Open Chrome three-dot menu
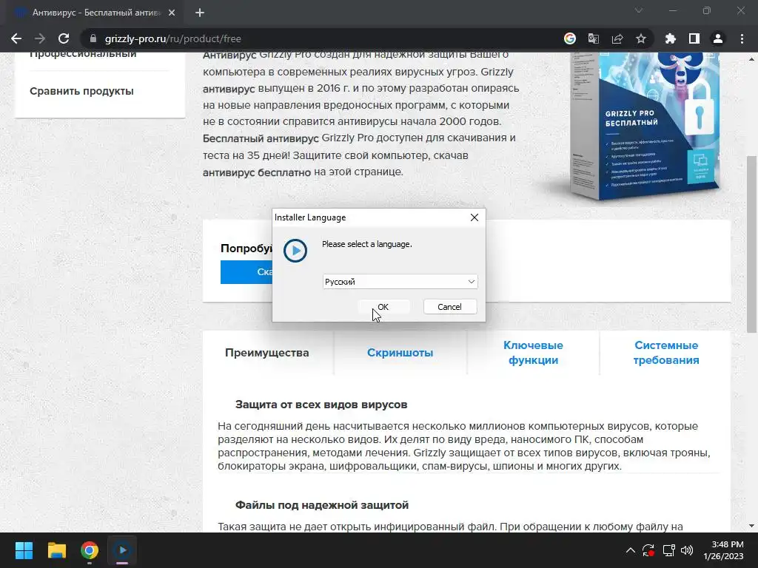 click(742, 38)
